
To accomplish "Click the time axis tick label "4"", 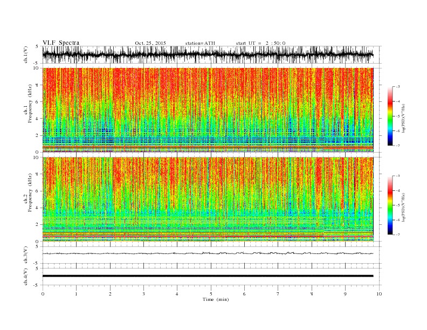I will [177, 294].
